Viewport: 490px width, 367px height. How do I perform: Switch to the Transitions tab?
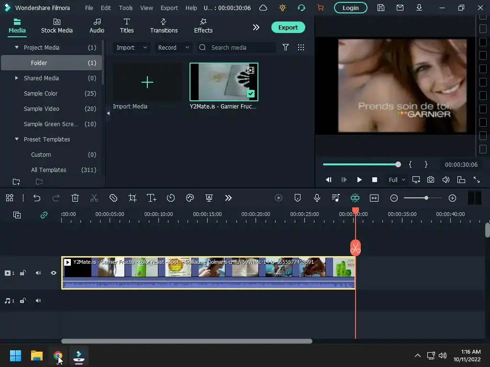[x=164, y=26]
